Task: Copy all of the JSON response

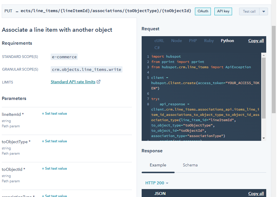Action: click(x=256, y=193)
